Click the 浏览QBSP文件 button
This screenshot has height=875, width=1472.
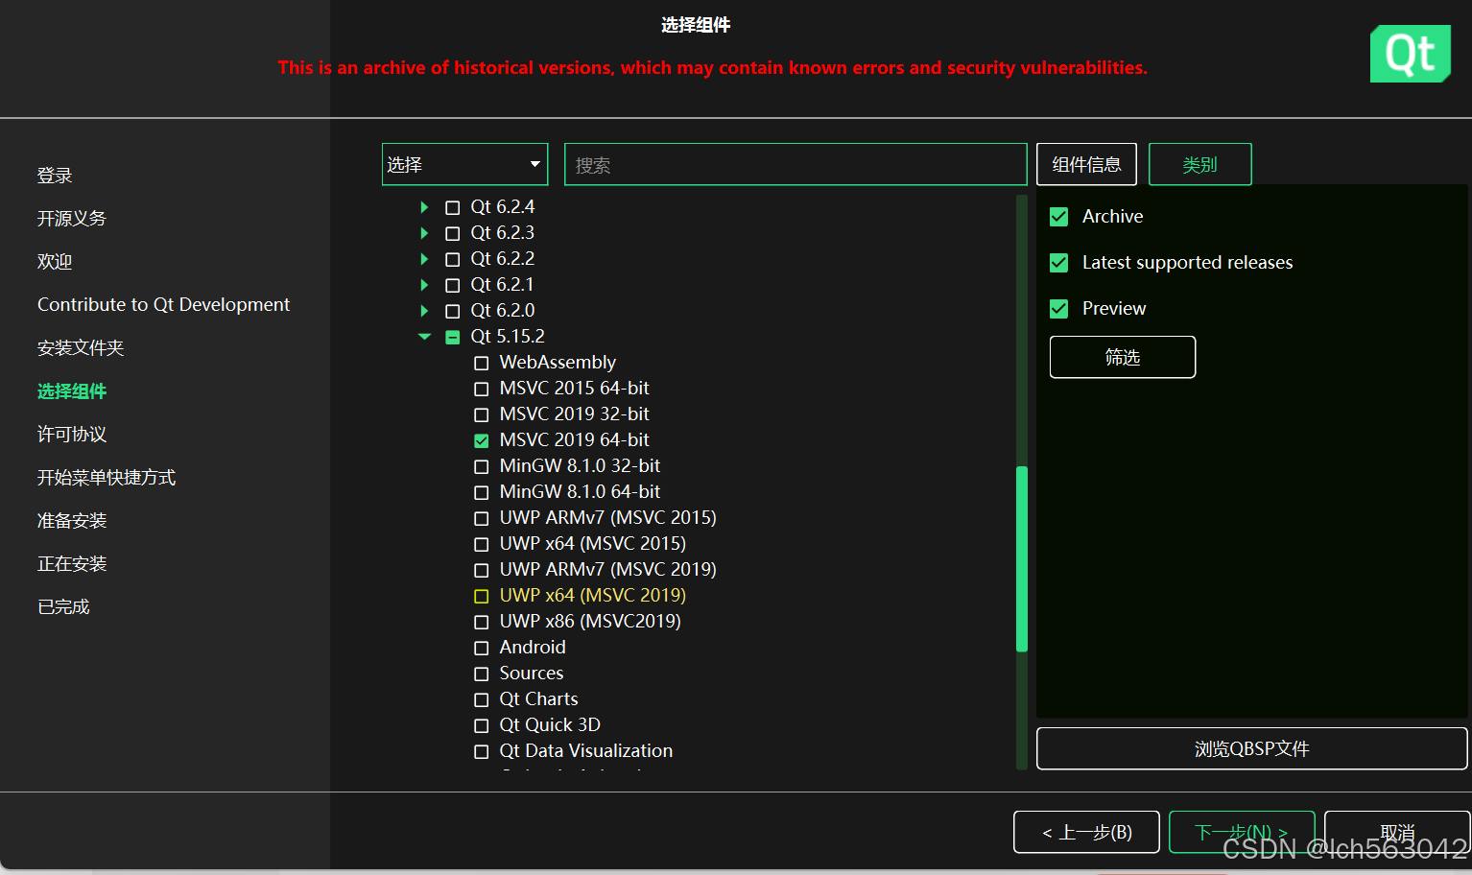click(1251, 748)
